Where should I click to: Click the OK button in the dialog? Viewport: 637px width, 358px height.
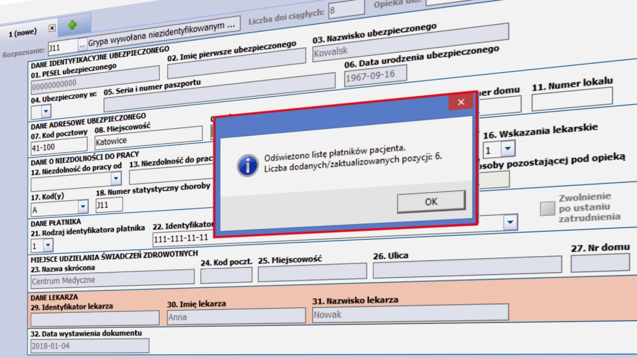431,201
